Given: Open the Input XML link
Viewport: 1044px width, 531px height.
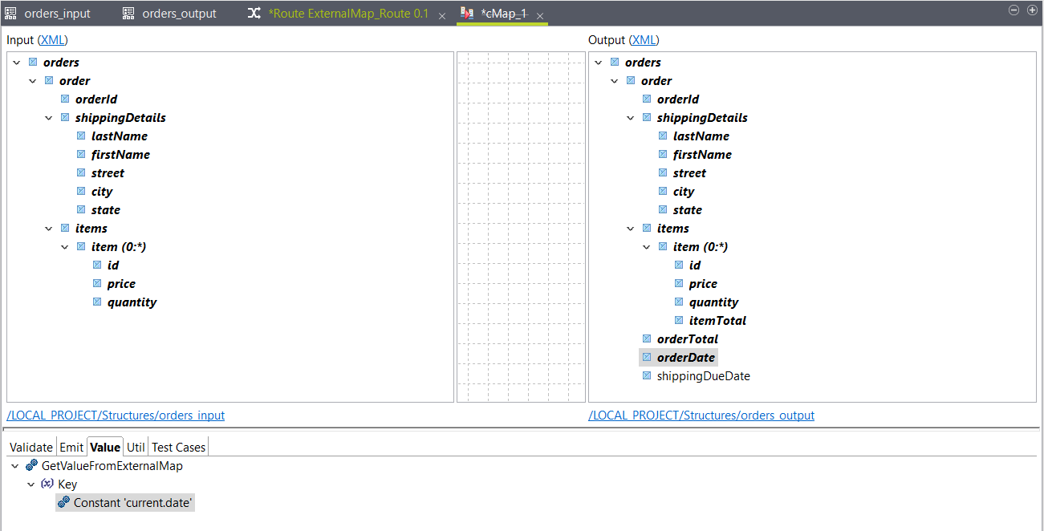Looking at the screenshot, I should [x=53, y=39].
